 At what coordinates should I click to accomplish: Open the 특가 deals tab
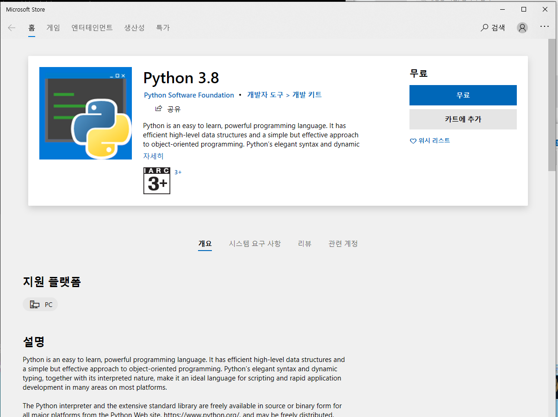point(163,28)
